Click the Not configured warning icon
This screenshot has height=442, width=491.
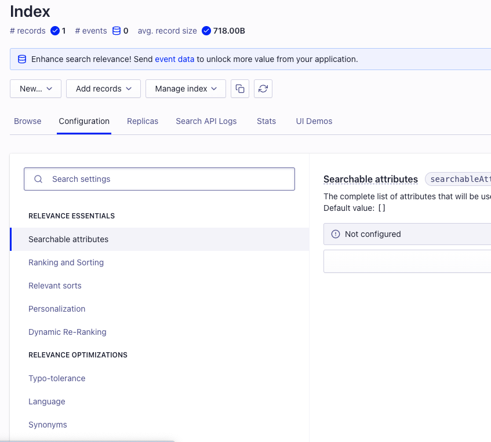[x=336, y=234]
